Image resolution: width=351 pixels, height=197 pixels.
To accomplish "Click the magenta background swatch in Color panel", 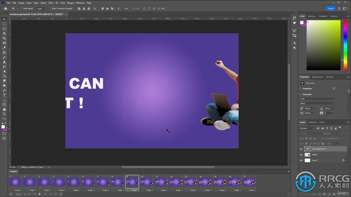I will tap(304, 25).
